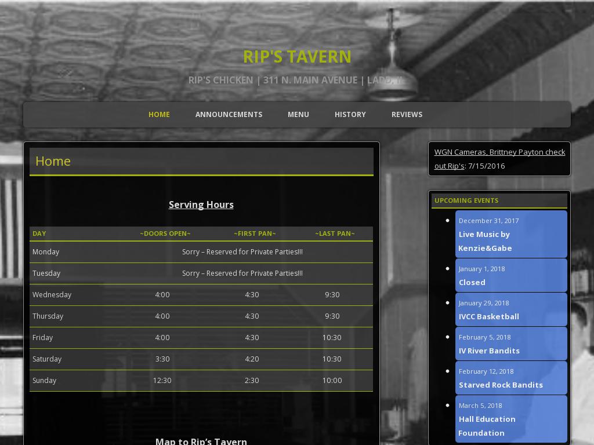Click the Rip's Tavern site title

297,57
